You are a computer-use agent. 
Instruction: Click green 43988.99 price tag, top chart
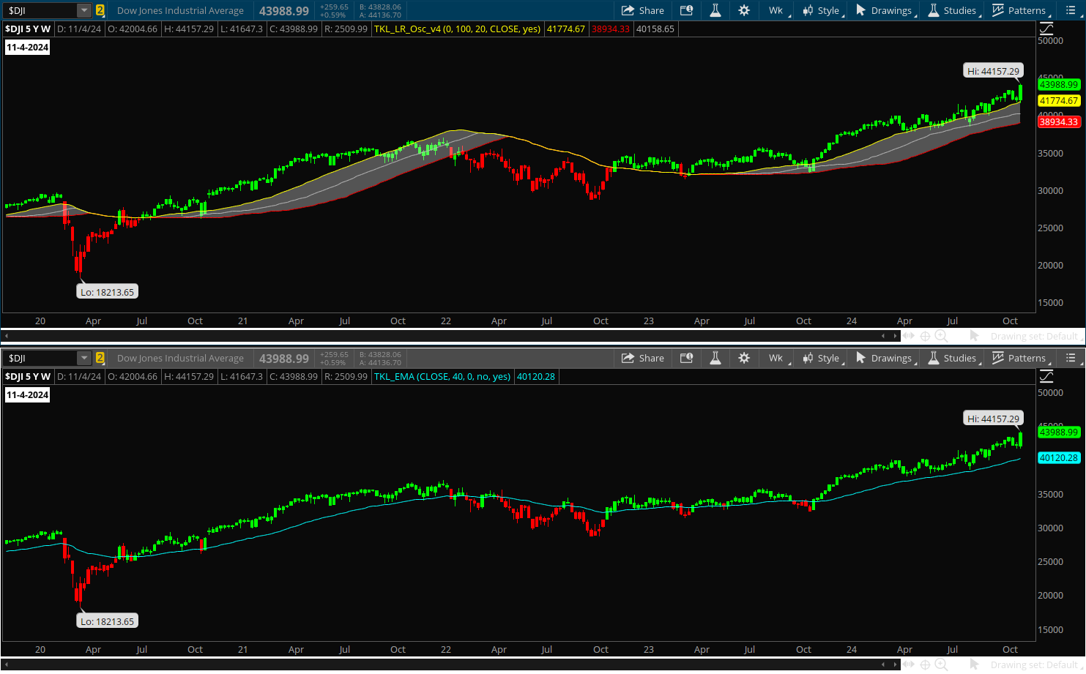point(1059,84)
